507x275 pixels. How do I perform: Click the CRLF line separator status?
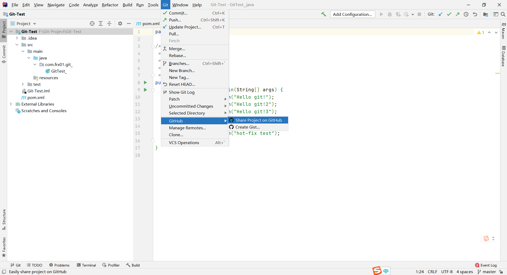coord(432,272)
